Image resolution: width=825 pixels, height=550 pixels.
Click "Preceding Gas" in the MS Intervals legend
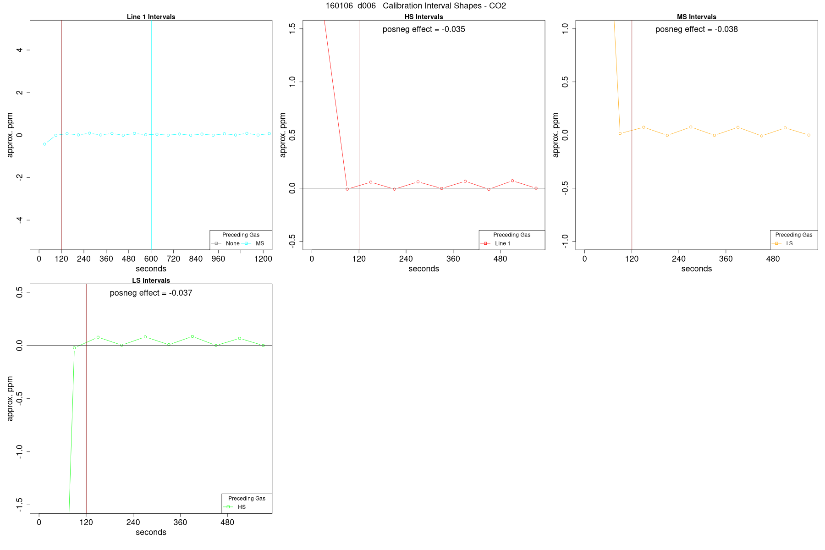[x=793, y=235]
